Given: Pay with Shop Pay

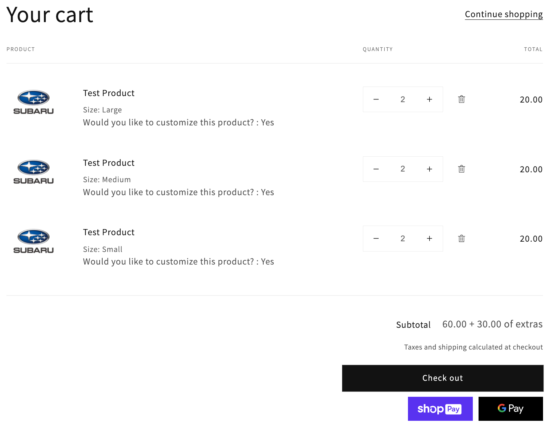Looking at the screenshot, I should pos(440,409).
